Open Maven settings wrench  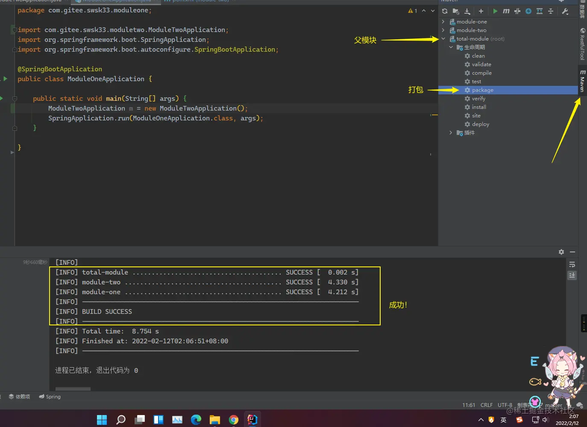point(565,11)
